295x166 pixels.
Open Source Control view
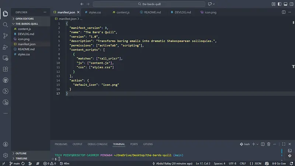point(6,36)
